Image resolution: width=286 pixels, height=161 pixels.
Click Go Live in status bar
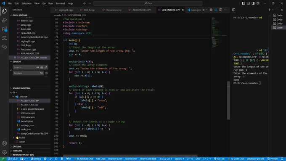tap(219, 159)
